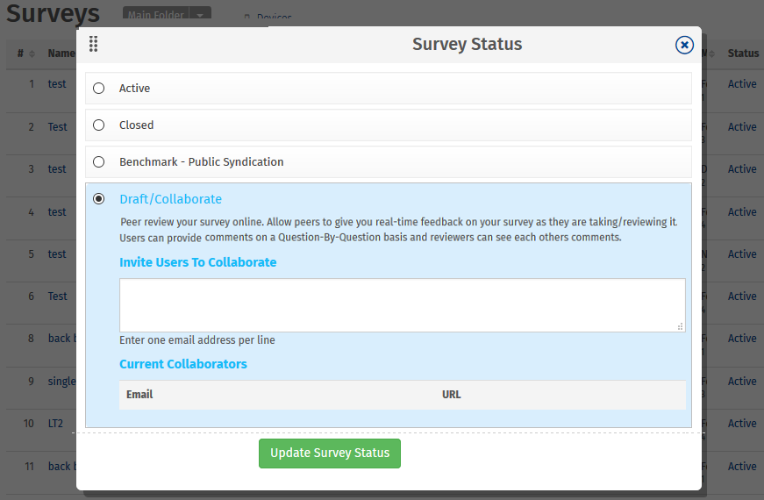Open the survey 'test' in row 5
764x500 pixels.
tap(57, 254)
